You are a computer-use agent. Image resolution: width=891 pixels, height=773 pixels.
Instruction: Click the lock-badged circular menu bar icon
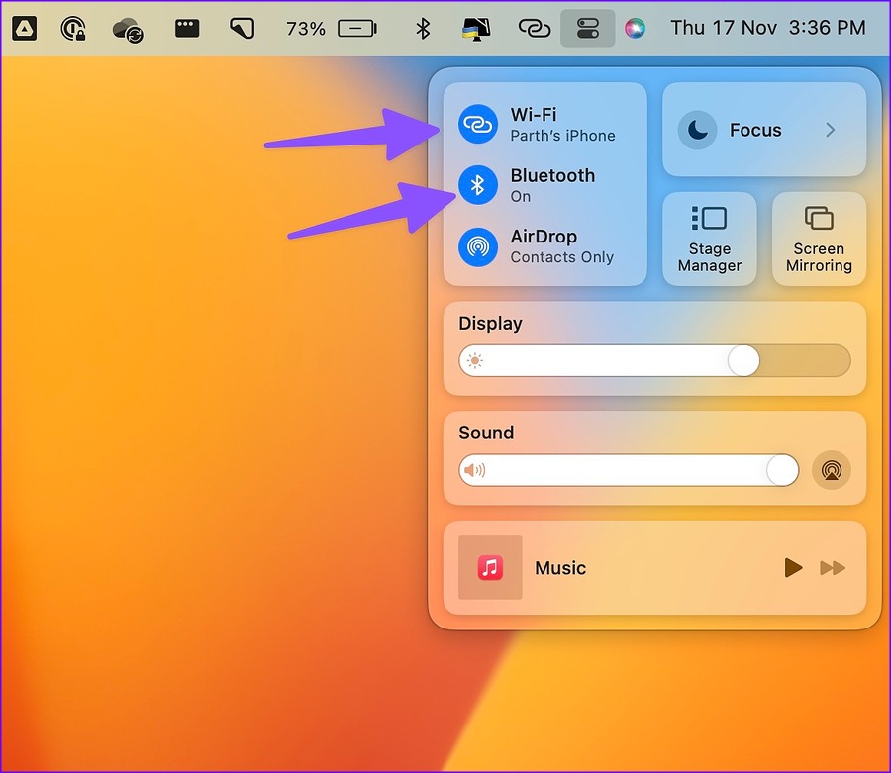point(72,29)
